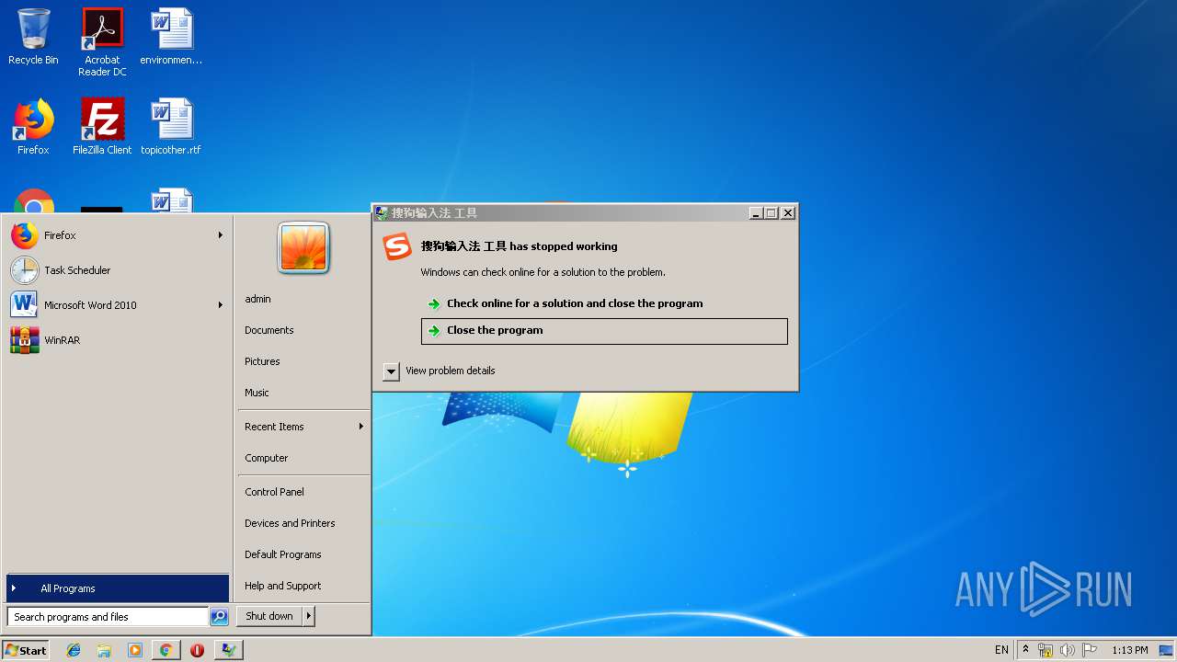Expand Firefox jump list arrow in the Start menu
This screenshot has width=1177, height=662.
[221, 235]
